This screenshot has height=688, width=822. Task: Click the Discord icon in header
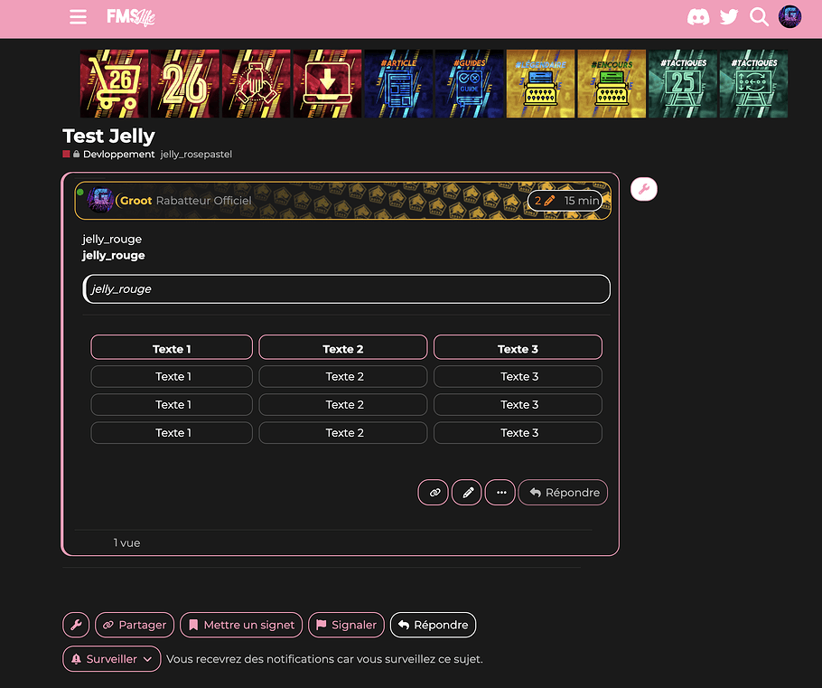[698, 17]
